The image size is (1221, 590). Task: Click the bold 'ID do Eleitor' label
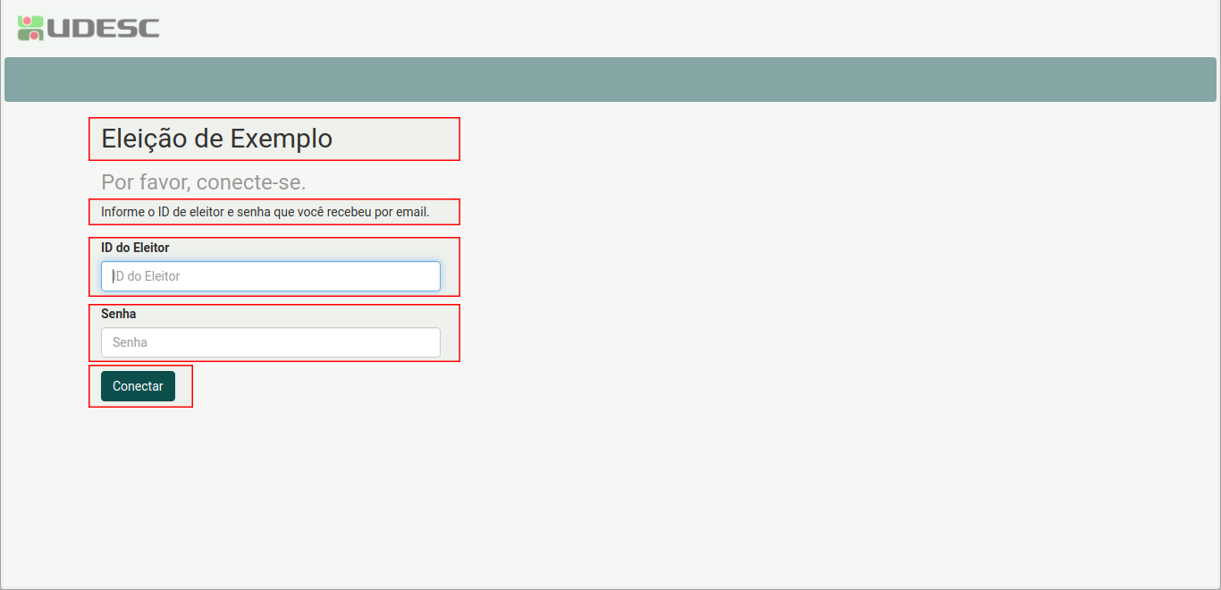click(x=135, y=248)
